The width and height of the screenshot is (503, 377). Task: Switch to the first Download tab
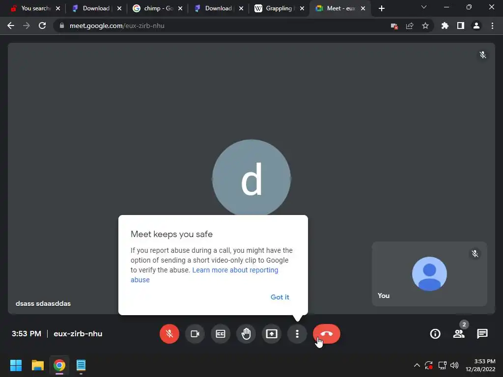pos(93,8)
